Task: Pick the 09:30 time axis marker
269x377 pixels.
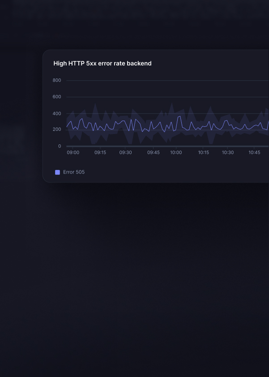Action: coord(125,152)
